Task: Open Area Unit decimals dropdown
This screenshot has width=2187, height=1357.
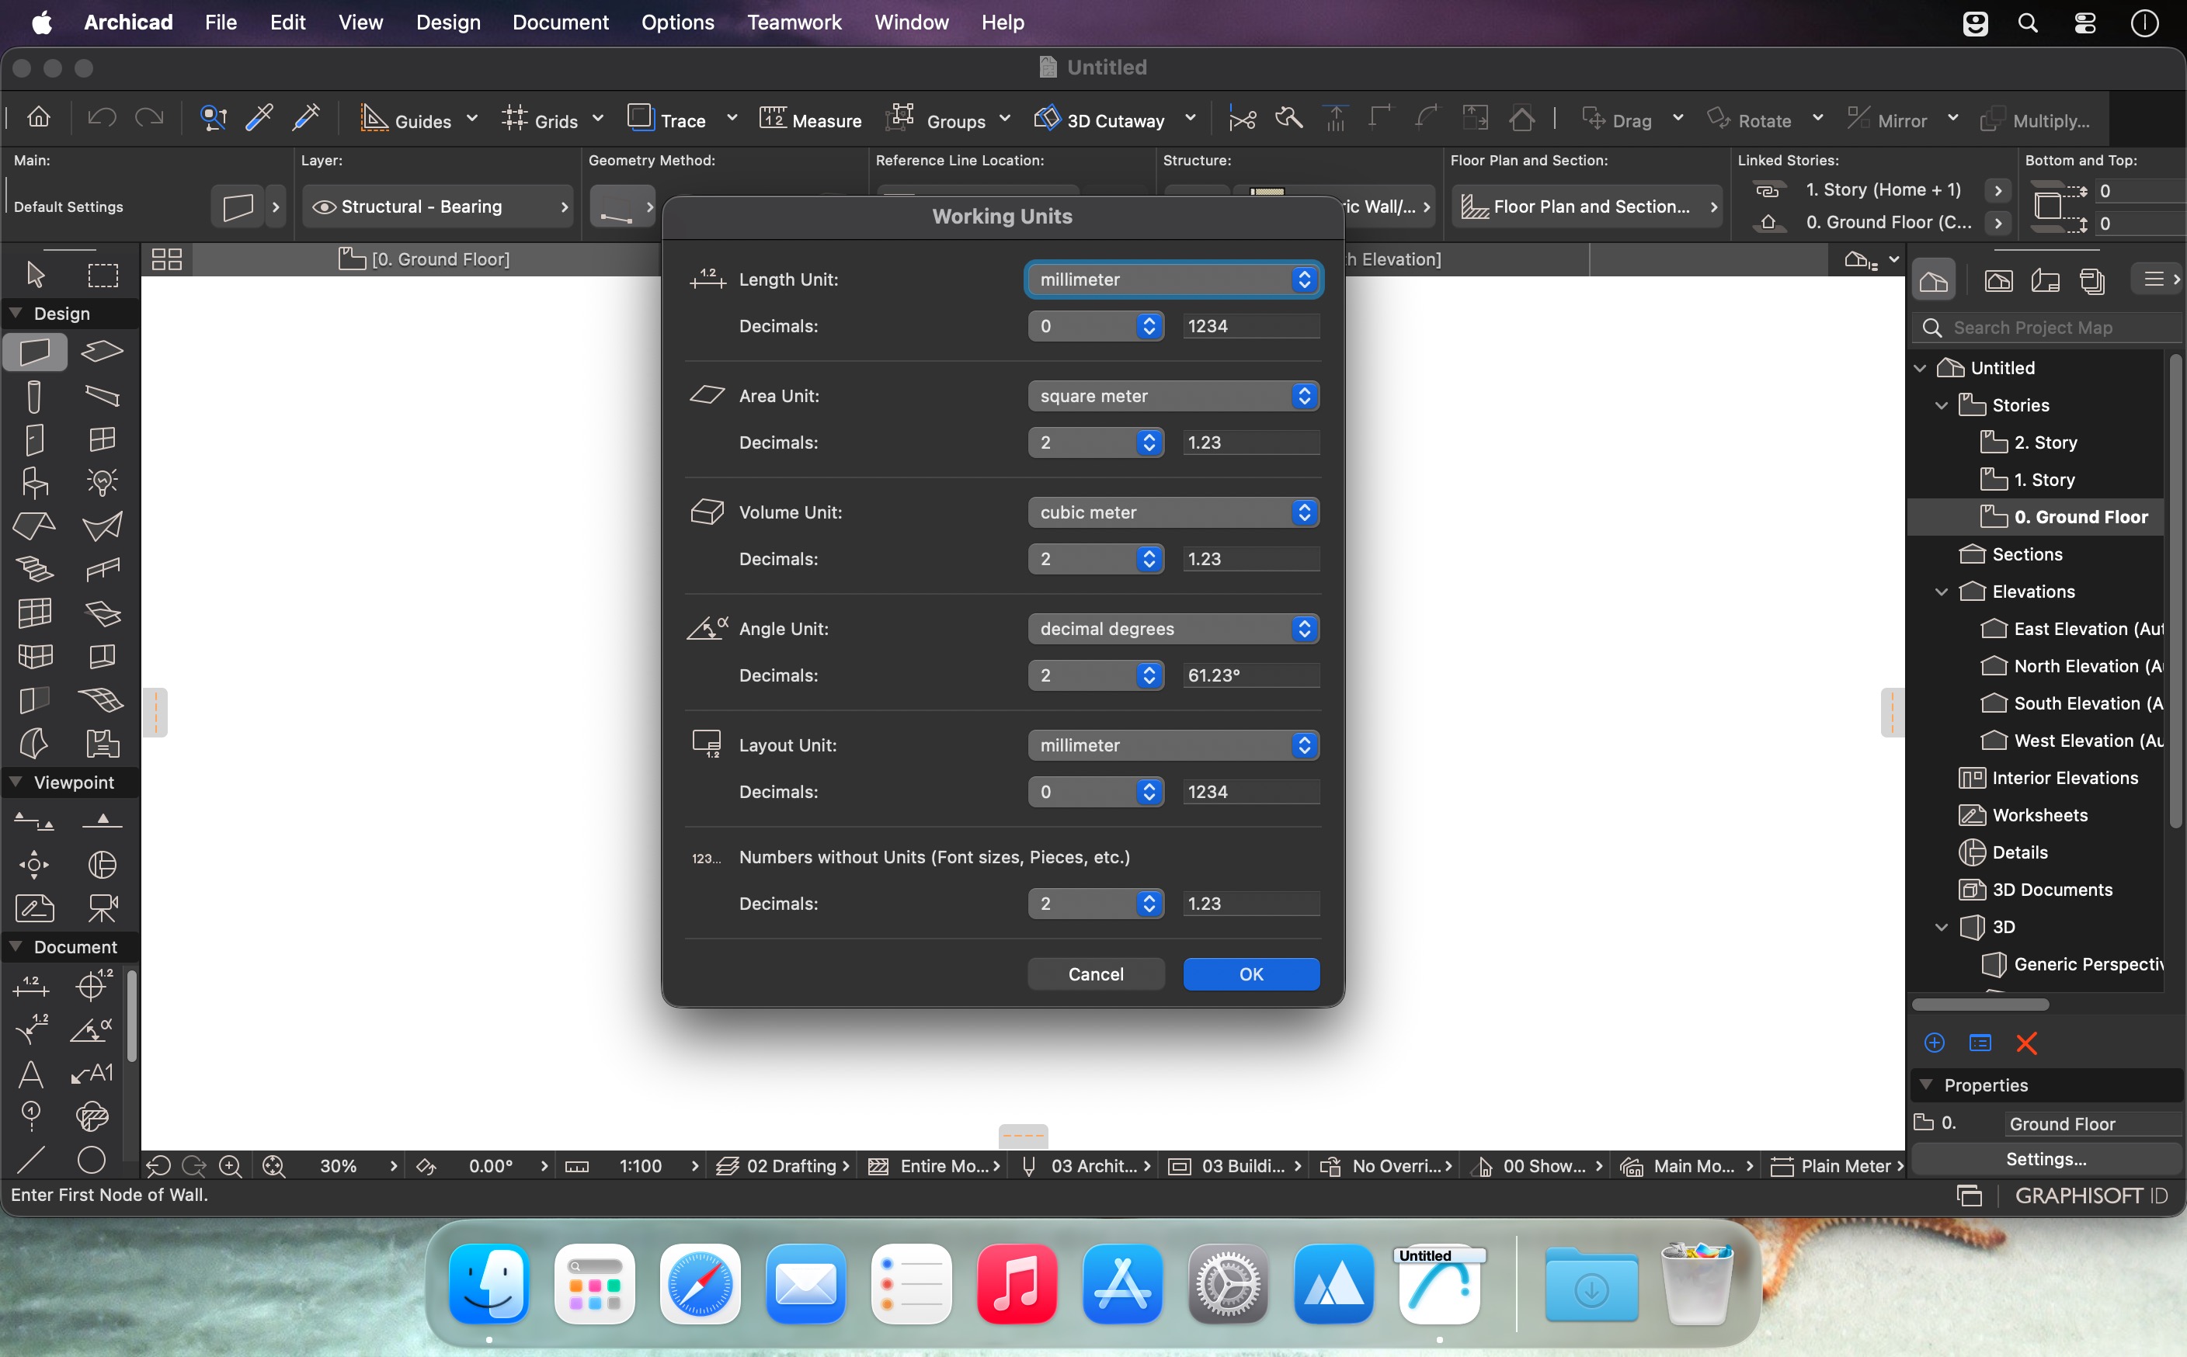Action: (1096, 442)
